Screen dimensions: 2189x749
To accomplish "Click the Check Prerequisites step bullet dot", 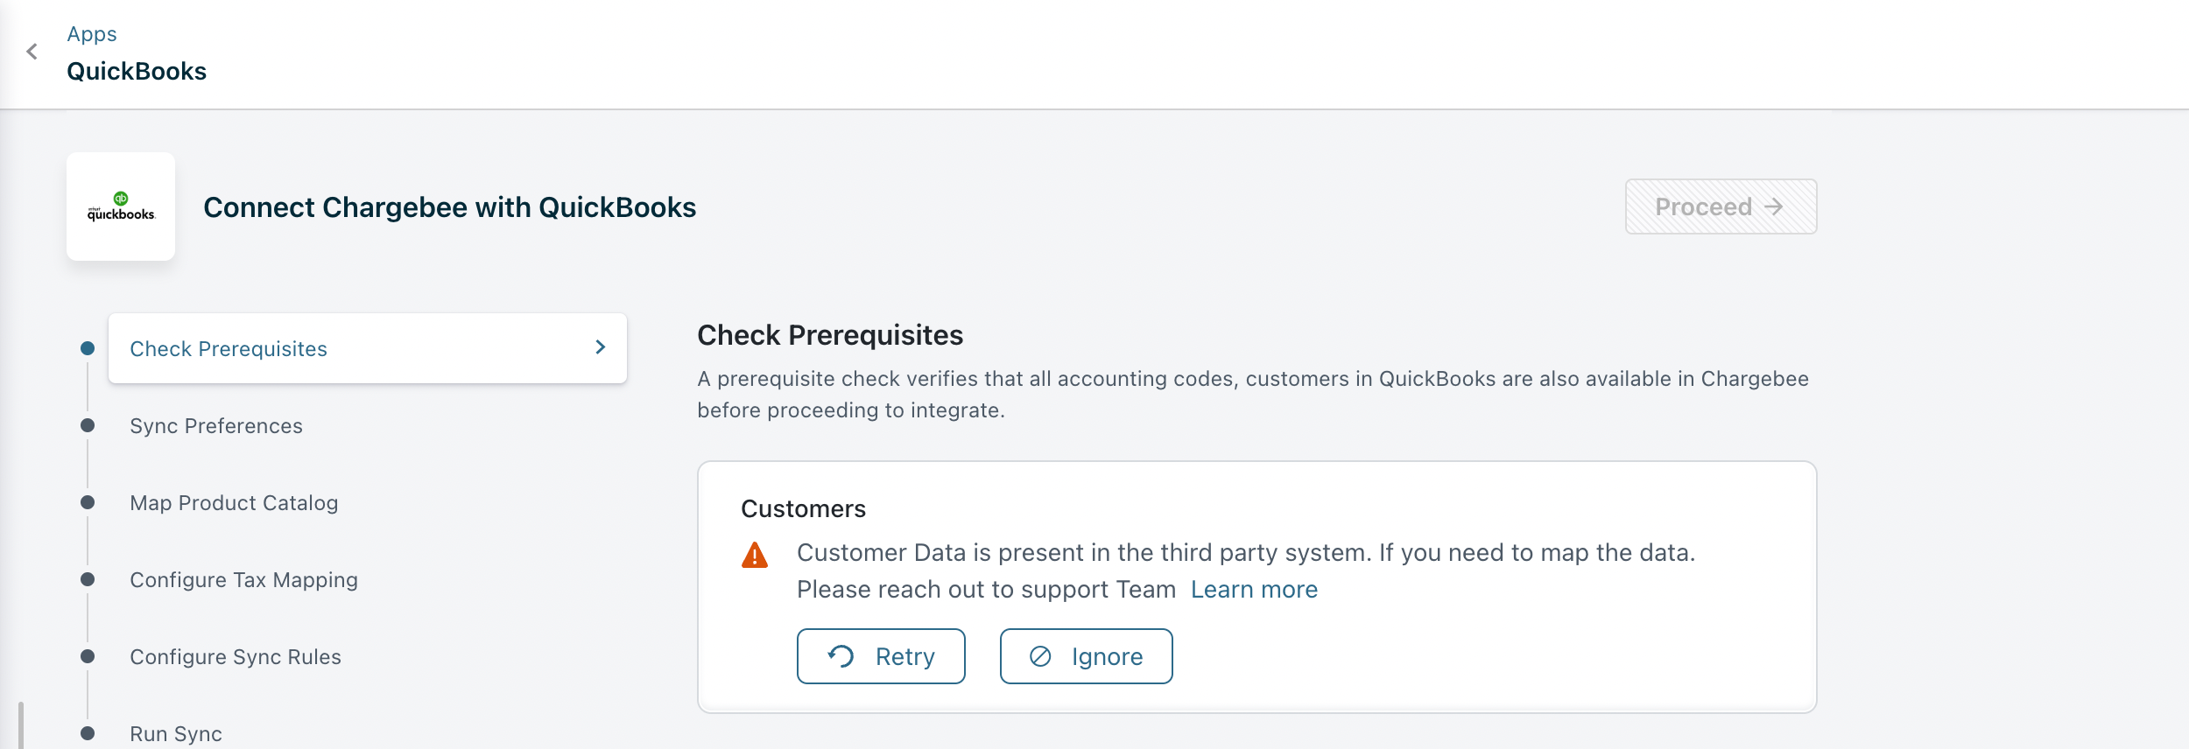I will click(88, 348).
